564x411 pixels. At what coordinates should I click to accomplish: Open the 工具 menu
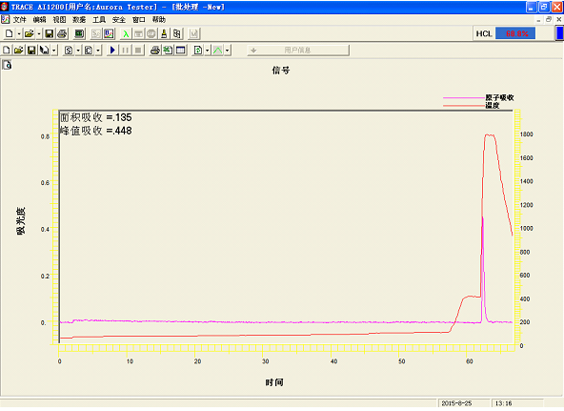tap(99, 19)
